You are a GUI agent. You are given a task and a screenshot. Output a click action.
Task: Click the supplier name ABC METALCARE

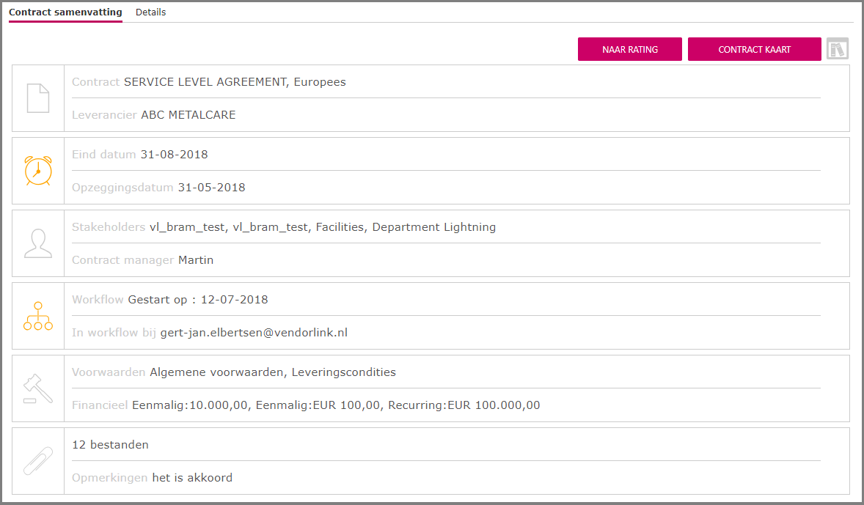(188, 115)
